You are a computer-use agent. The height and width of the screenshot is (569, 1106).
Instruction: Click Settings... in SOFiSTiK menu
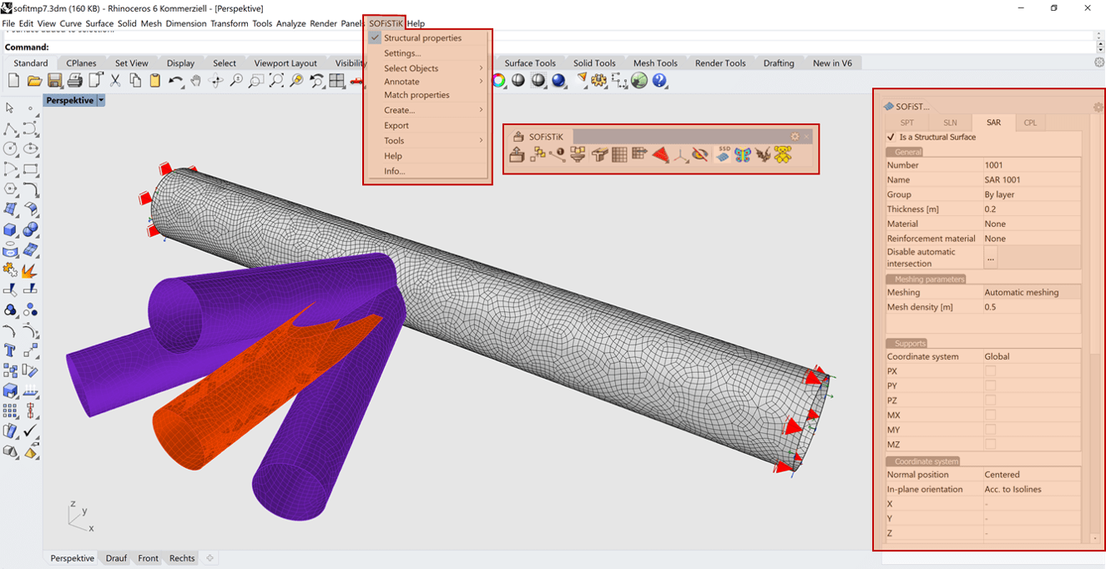coord(427,53)
